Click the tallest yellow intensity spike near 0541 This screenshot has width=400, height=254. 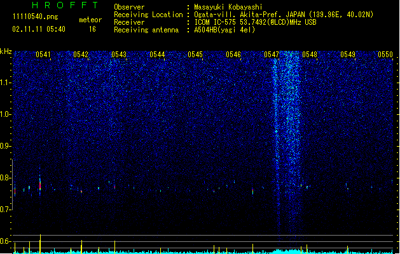(x=40, y=244)
